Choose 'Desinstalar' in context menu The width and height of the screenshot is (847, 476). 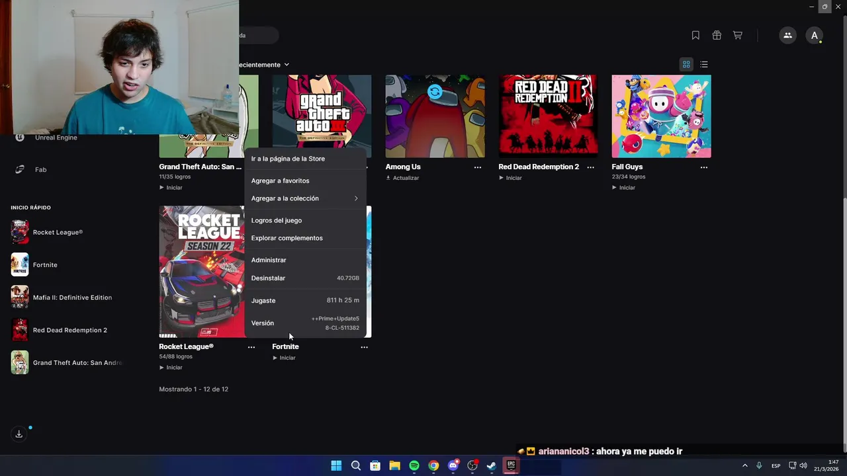click(305, 278)
